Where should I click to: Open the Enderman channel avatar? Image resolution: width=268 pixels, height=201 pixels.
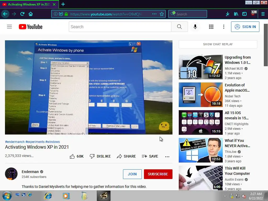tap(11, 174)
